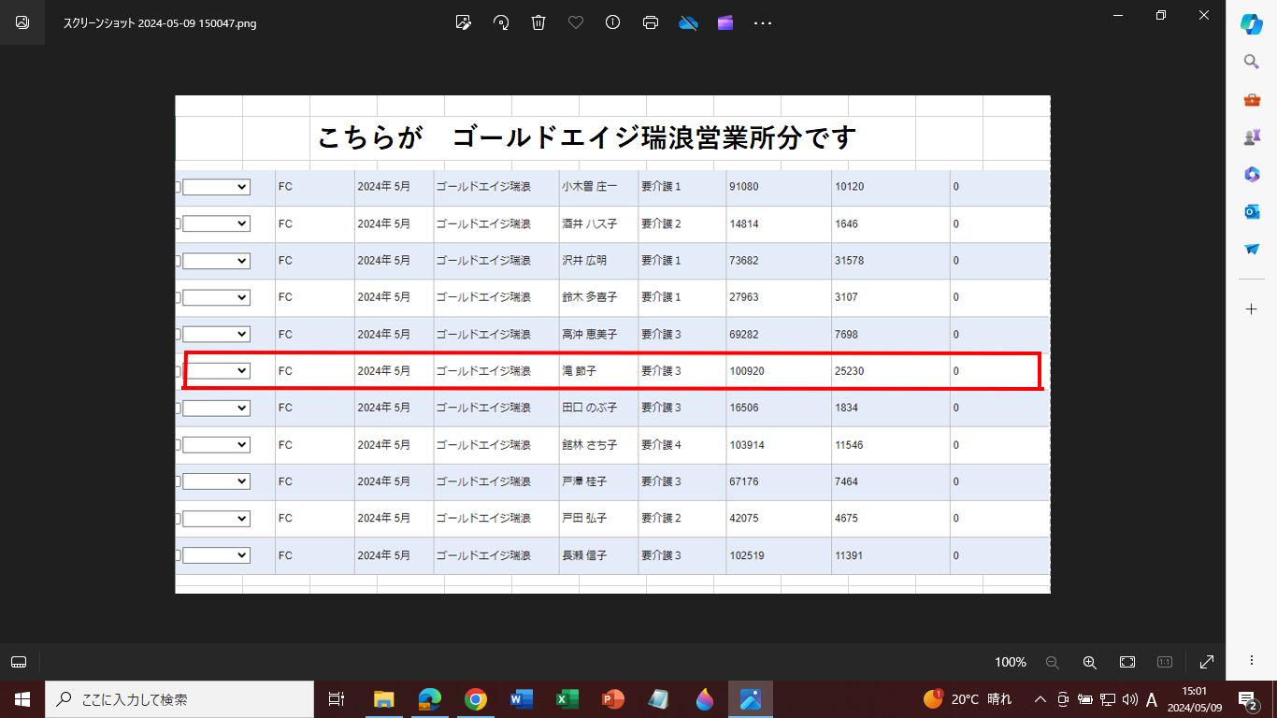Toggle fullscreen with the diagonal arrows

click(x=1207, y=662)
